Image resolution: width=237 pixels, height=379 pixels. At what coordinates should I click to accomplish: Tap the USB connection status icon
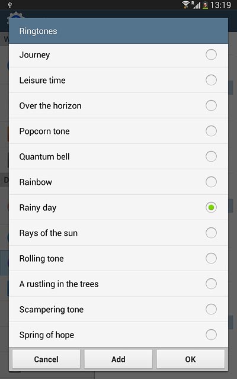tap(10, 5)
